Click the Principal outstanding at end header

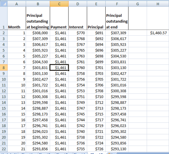click(117, 18)
